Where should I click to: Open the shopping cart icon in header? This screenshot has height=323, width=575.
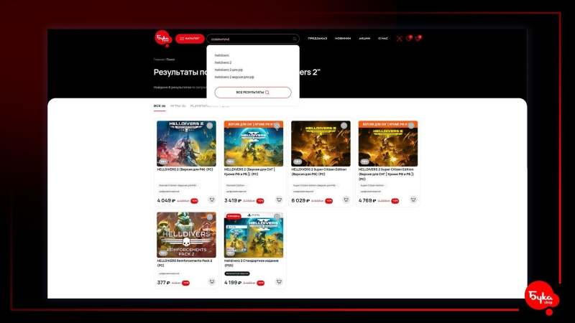pos(418,39)
